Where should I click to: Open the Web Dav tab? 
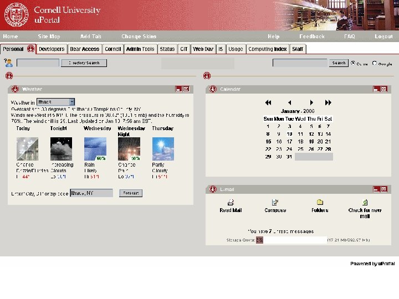coord(203,49)
